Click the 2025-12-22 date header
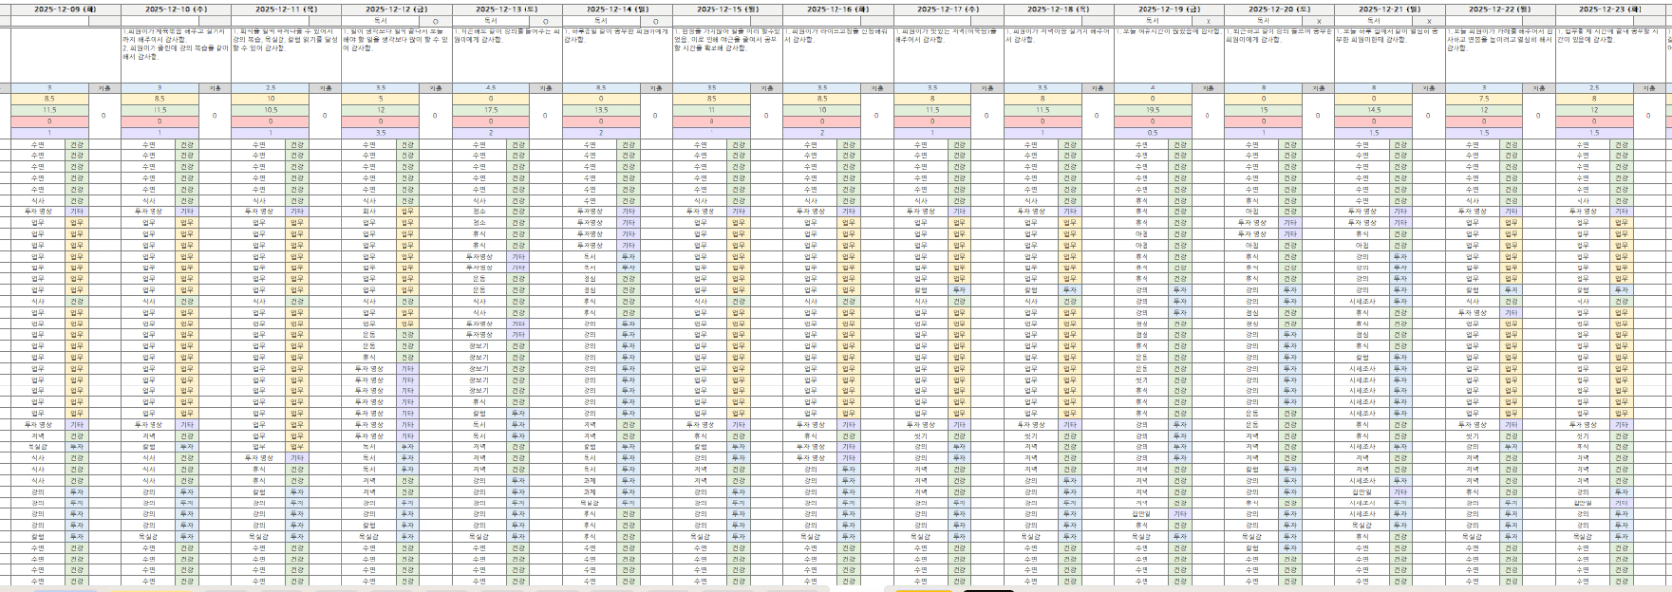This screenshot has height=592, width=1672. coord(1500,9)
